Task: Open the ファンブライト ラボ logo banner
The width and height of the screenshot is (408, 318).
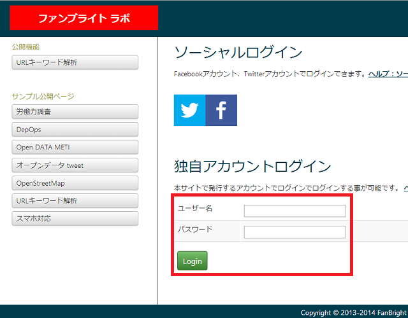Action: tap(84, 18)
